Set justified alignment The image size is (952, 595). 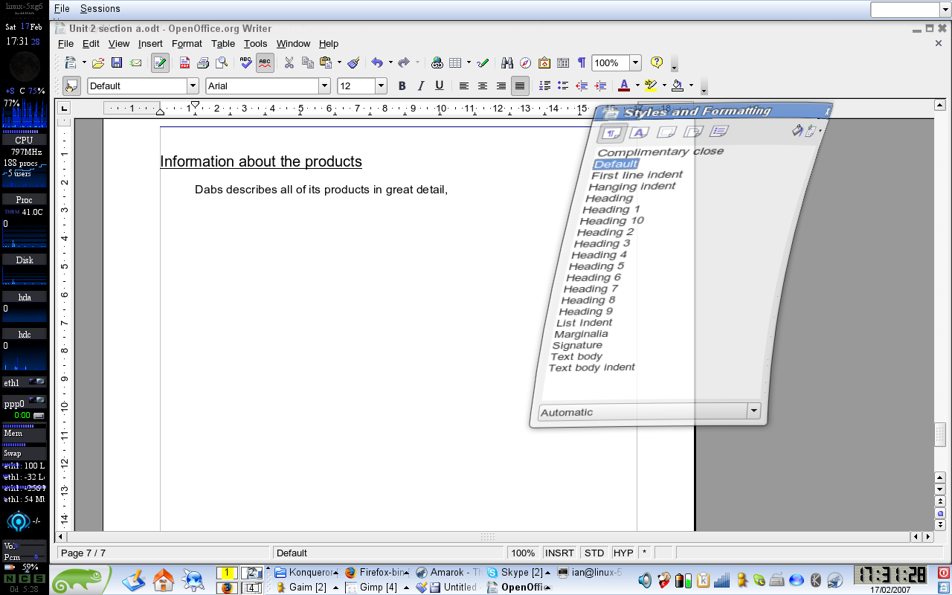520,86
